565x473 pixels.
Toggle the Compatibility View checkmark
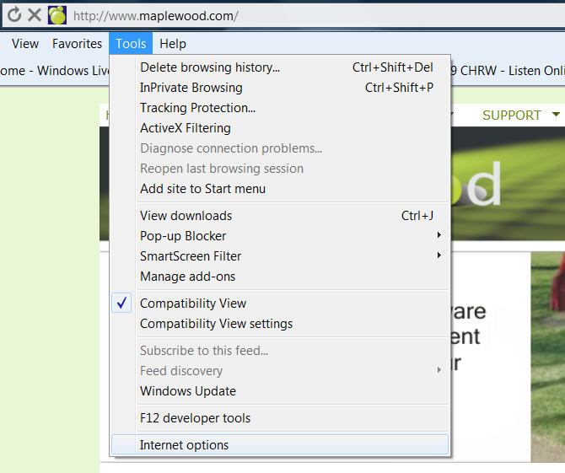(122, 304)
